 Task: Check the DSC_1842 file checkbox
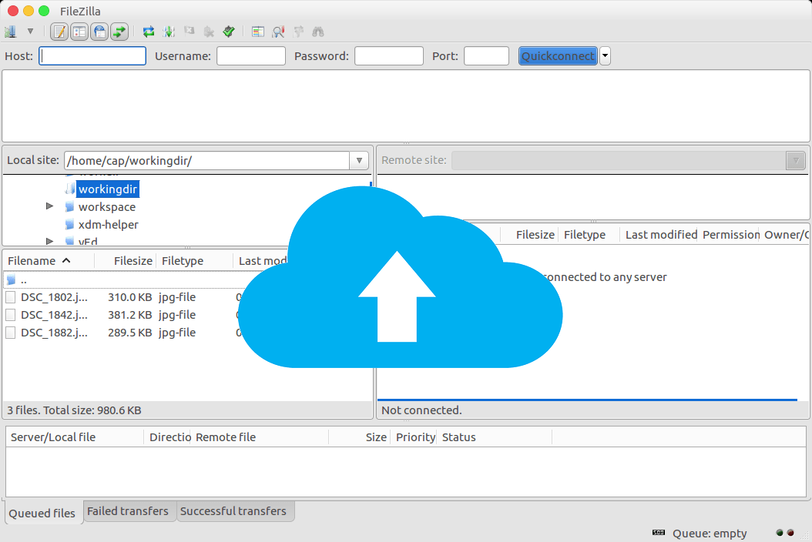pyautogui.click(x=11, y=314)
